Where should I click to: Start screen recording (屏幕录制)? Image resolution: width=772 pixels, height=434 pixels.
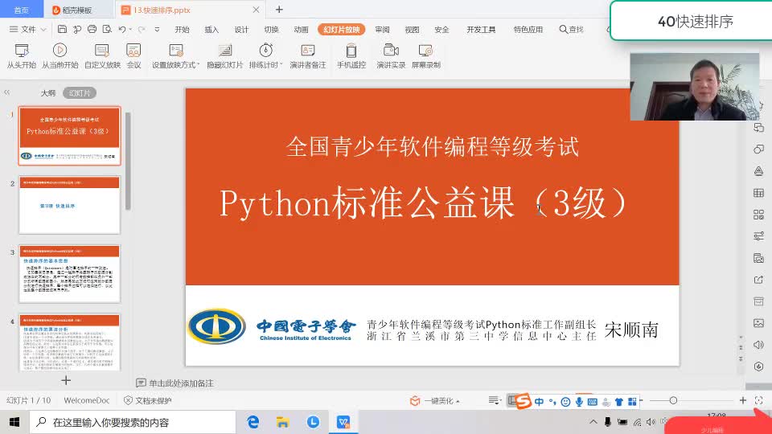point(426,56)
